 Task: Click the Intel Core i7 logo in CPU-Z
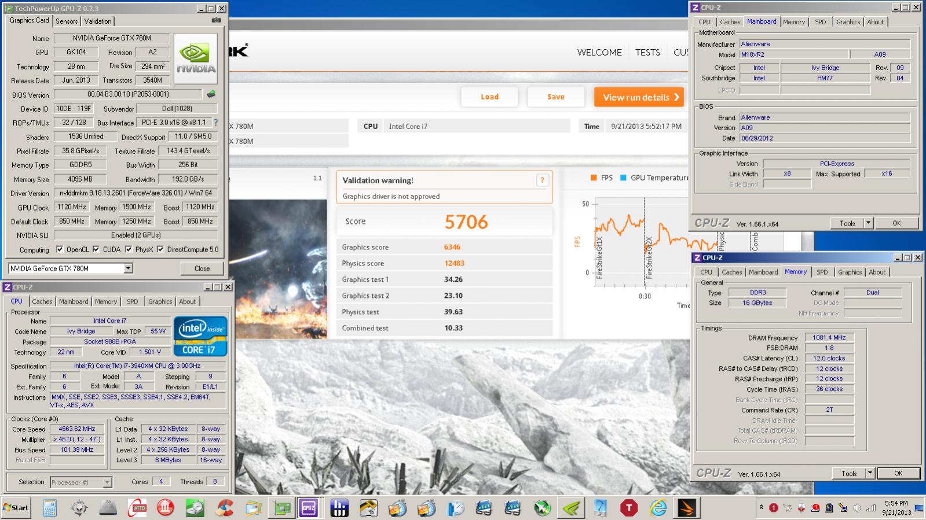click(200, 335)
